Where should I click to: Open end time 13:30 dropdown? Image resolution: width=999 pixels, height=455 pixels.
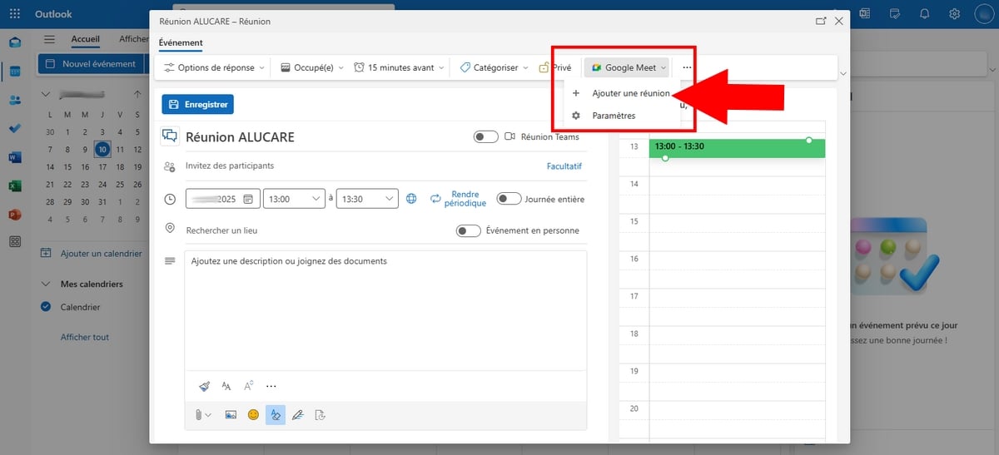pos(367,199)
